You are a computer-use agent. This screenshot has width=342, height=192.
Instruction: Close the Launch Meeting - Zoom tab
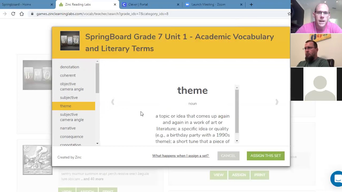241,5
